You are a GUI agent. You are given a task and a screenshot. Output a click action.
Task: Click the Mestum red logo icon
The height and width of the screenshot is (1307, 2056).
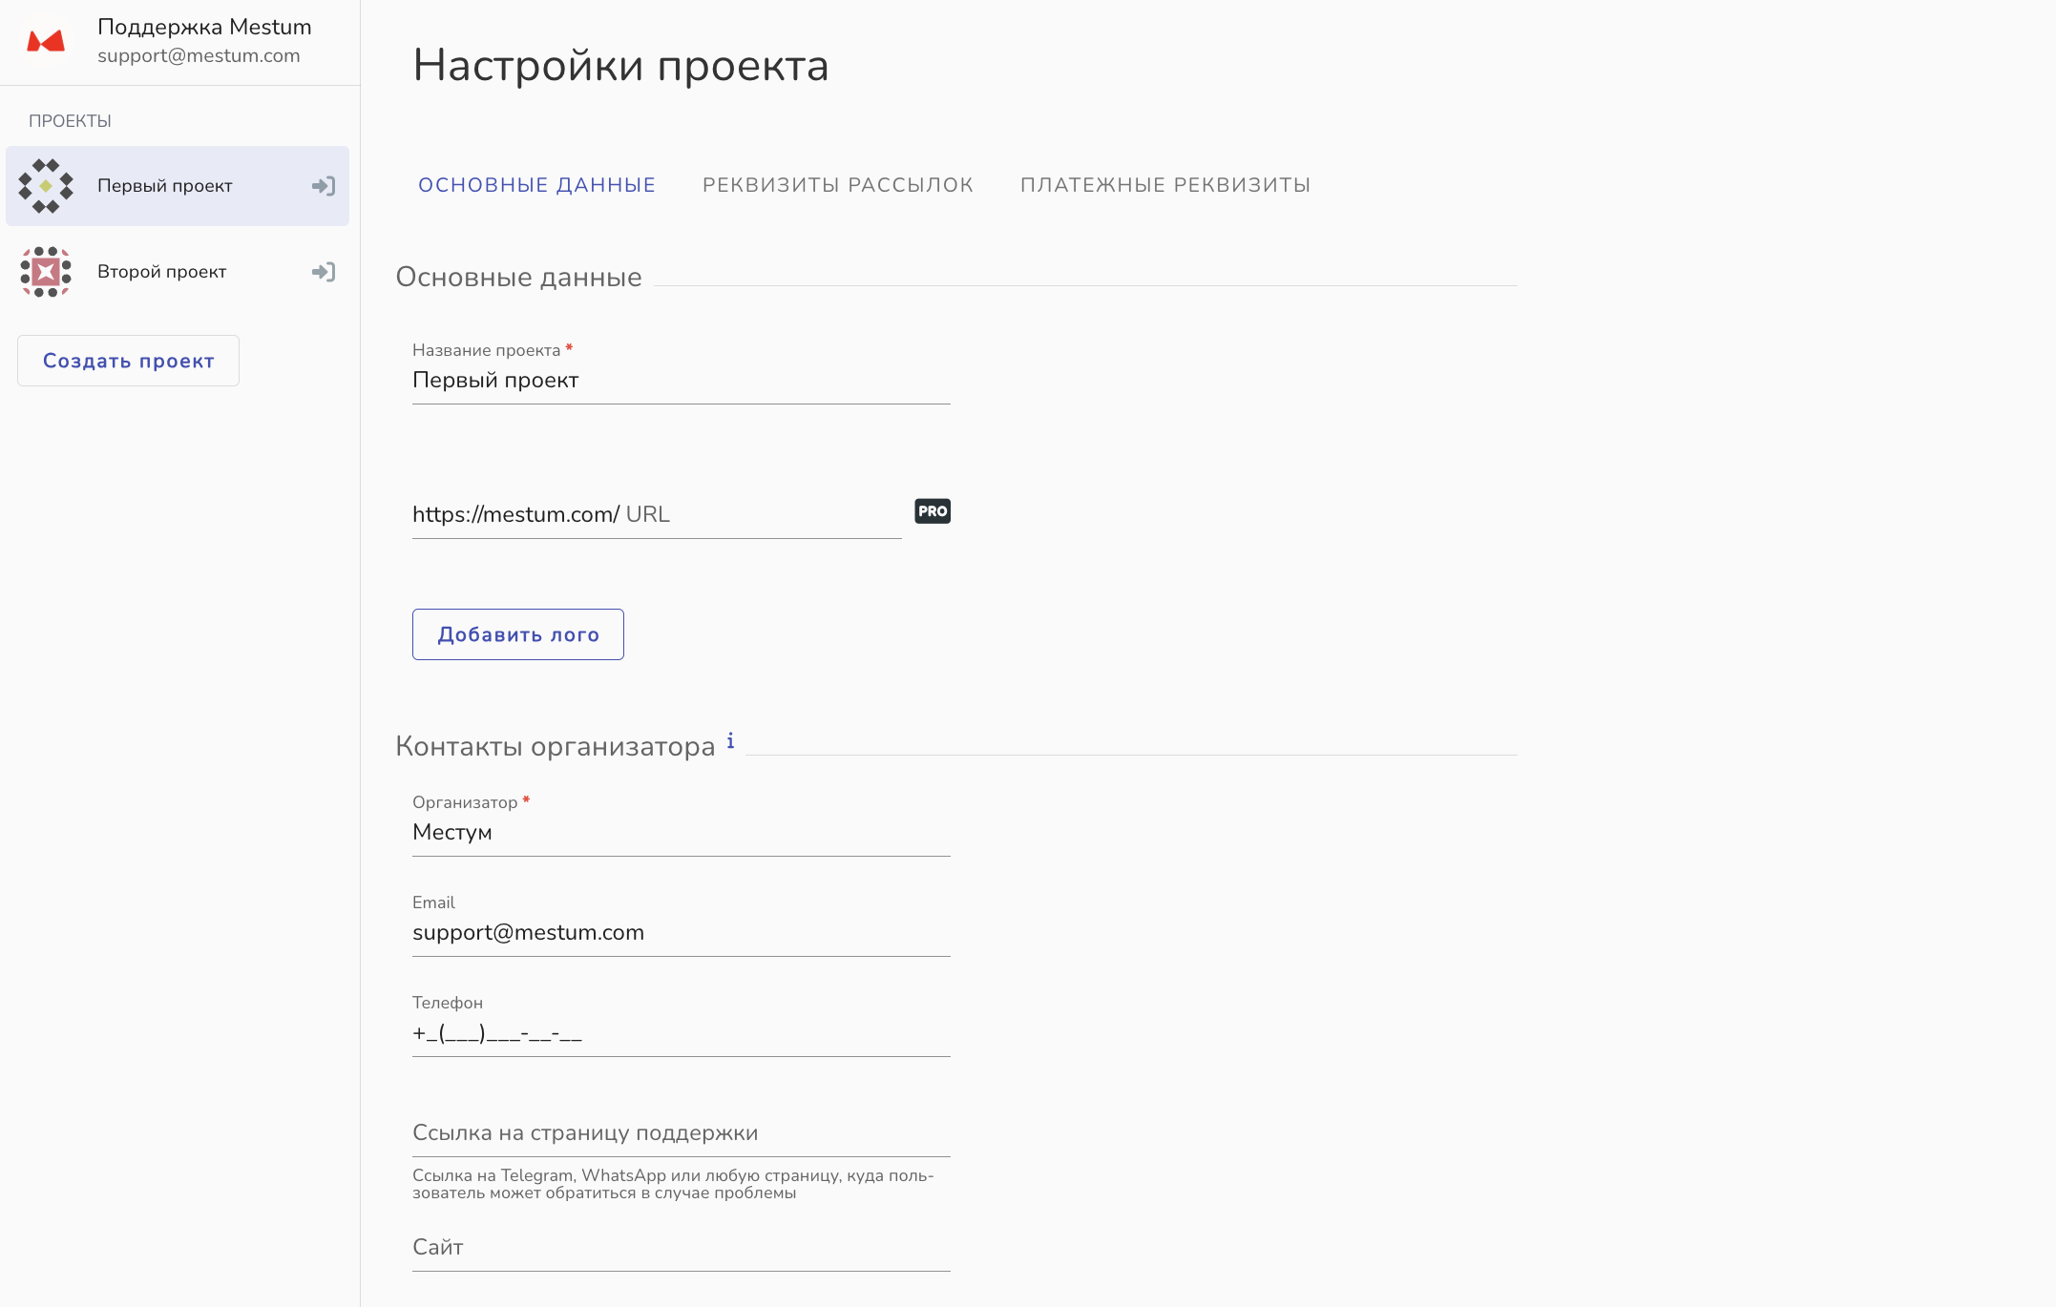tap(46, 41)
